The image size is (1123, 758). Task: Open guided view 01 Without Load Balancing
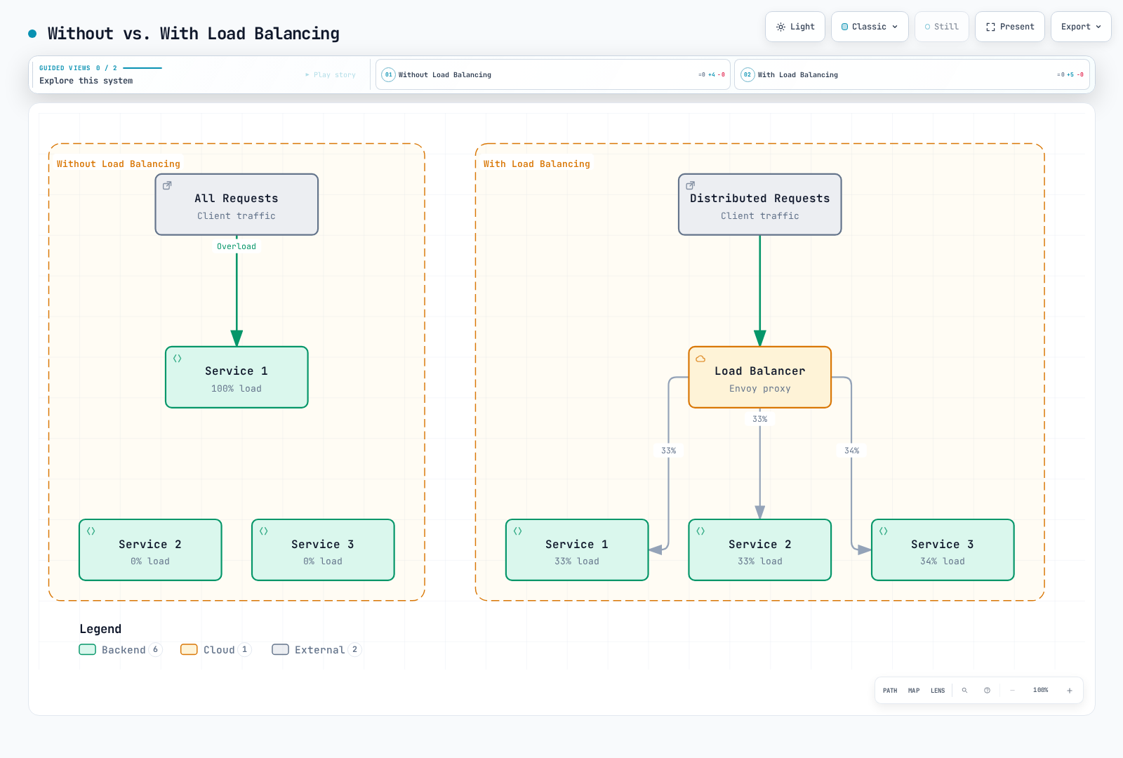553,74
